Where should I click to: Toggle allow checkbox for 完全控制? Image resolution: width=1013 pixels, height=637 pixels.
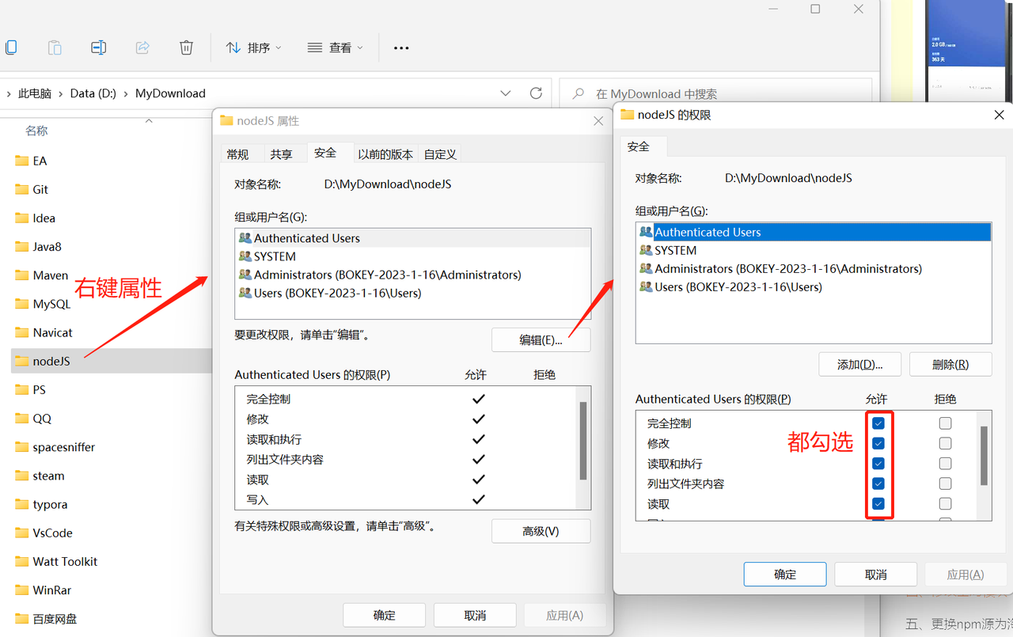878,423
